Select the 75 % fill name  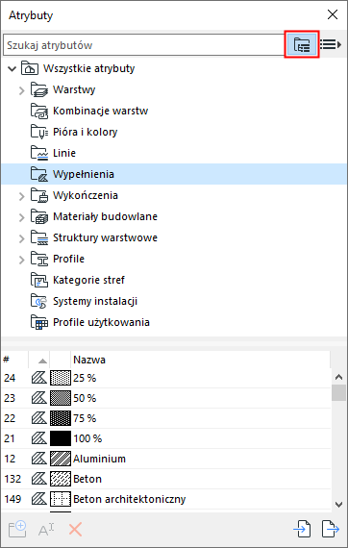point(85,418)
